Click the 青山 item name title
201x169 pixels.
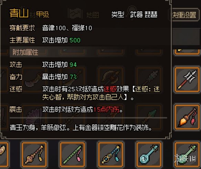19,13
